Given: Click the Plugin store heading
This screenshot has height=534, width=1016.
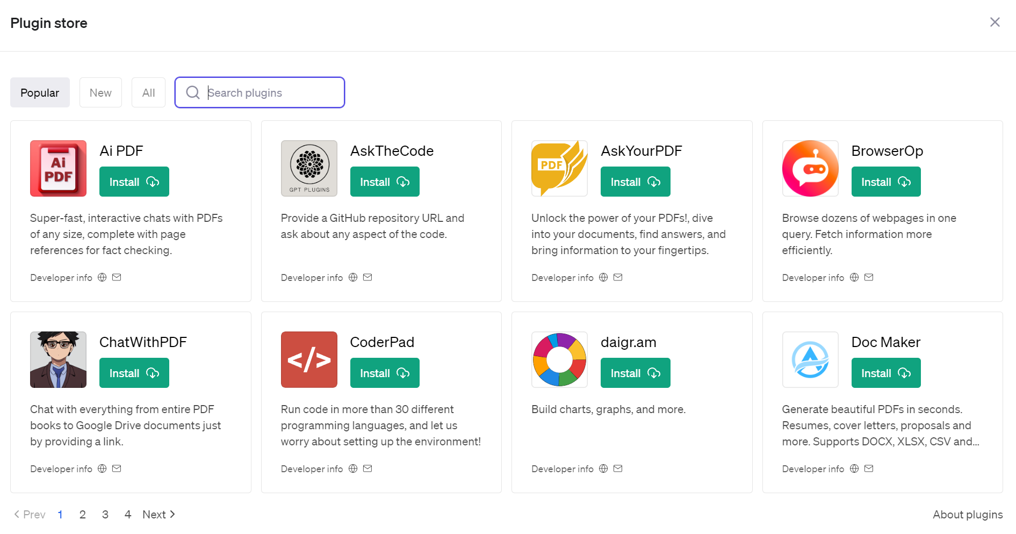Looking at the screenshot, I should click(x=49, y=23).
